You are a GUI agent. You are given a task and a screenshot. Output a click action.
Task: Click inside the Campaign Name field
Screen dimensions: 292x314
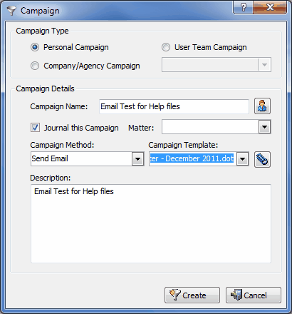pos(174,106)
